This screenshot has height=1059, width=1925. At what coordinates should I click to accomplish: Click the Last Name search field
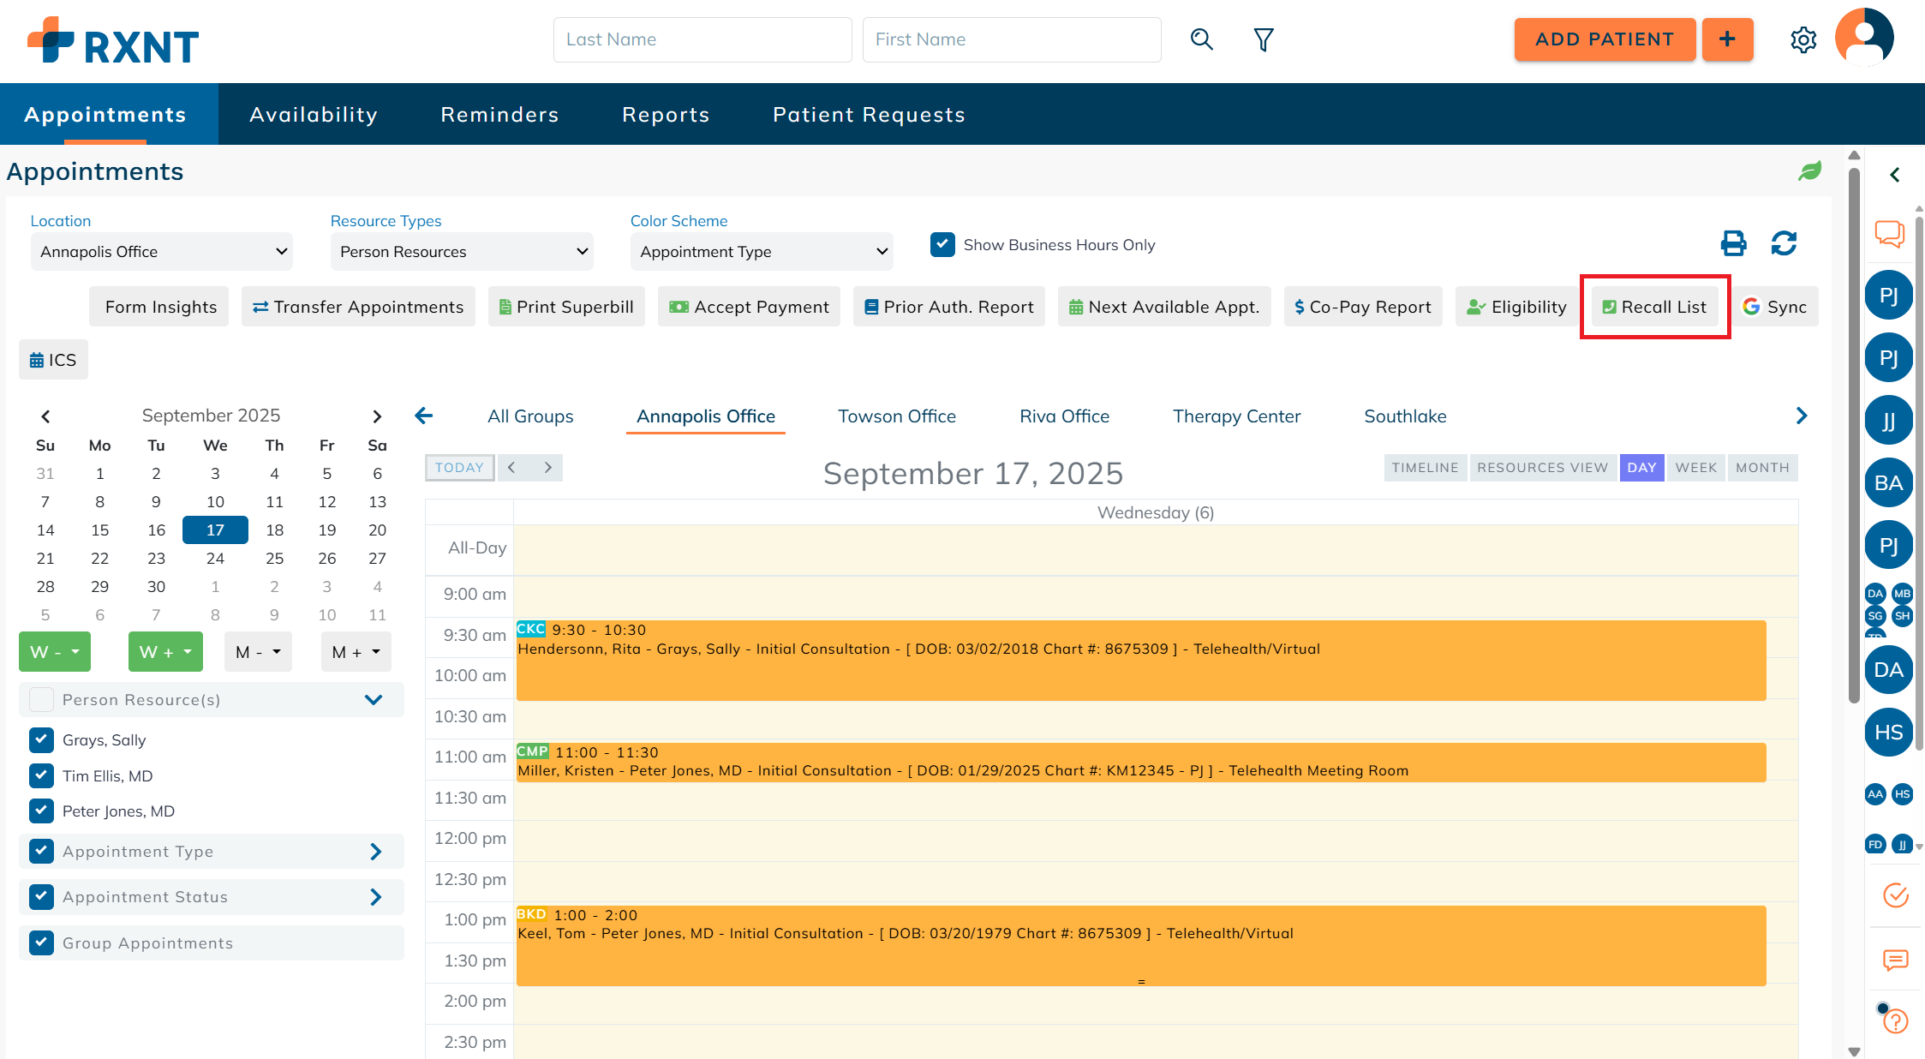[x=702, y=39]
